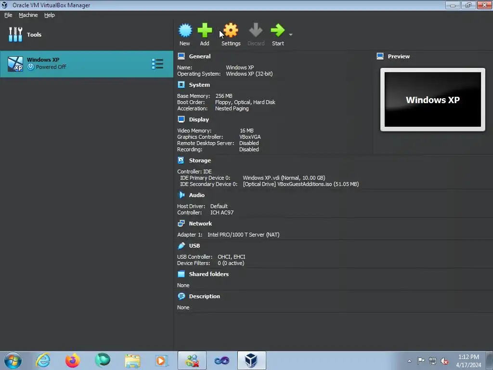Click the 'OHCI, EHCI' USB controller value
Screen dimensions: 493x370
pos(232,257)
